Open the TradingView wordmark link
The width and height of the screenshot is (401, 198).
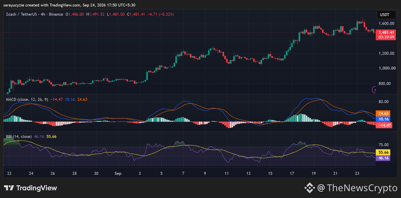(x=37, y=188)
